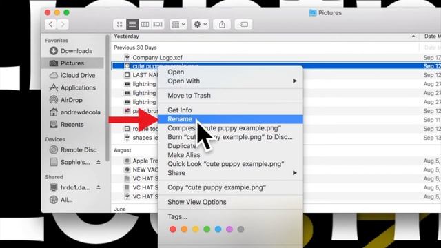Choose Tags... in the context menu

coord(230,217)
